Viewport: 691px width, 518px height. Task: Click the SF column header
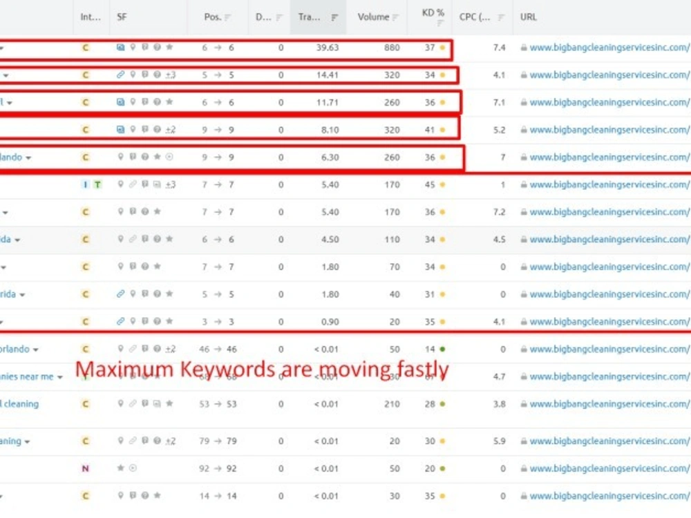[x=122, y=17]
